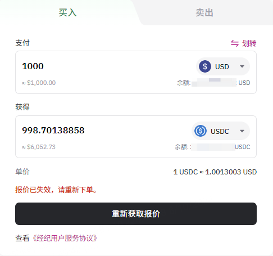Click the ≈ $6,052.73 estimate text
The image size is (273, 256).
tap(39, 147)
